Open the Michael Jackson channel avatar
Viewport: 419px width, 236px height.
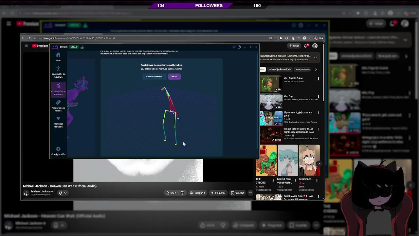(26, 193)
